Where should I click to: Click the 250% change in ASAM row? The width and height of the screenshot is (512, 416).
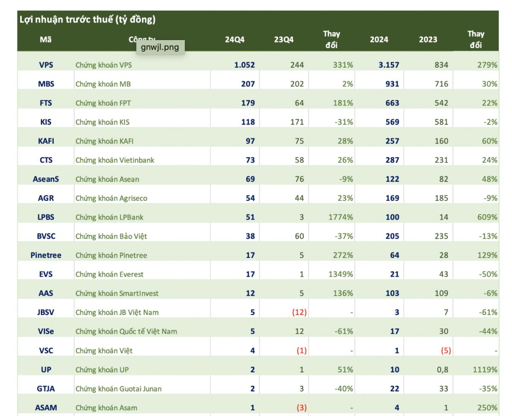click(487, 407)
